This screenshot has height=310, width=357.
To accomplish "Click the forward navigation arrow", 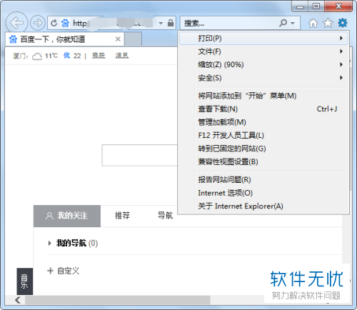I will pyautogui.click(x=38, y=23).
